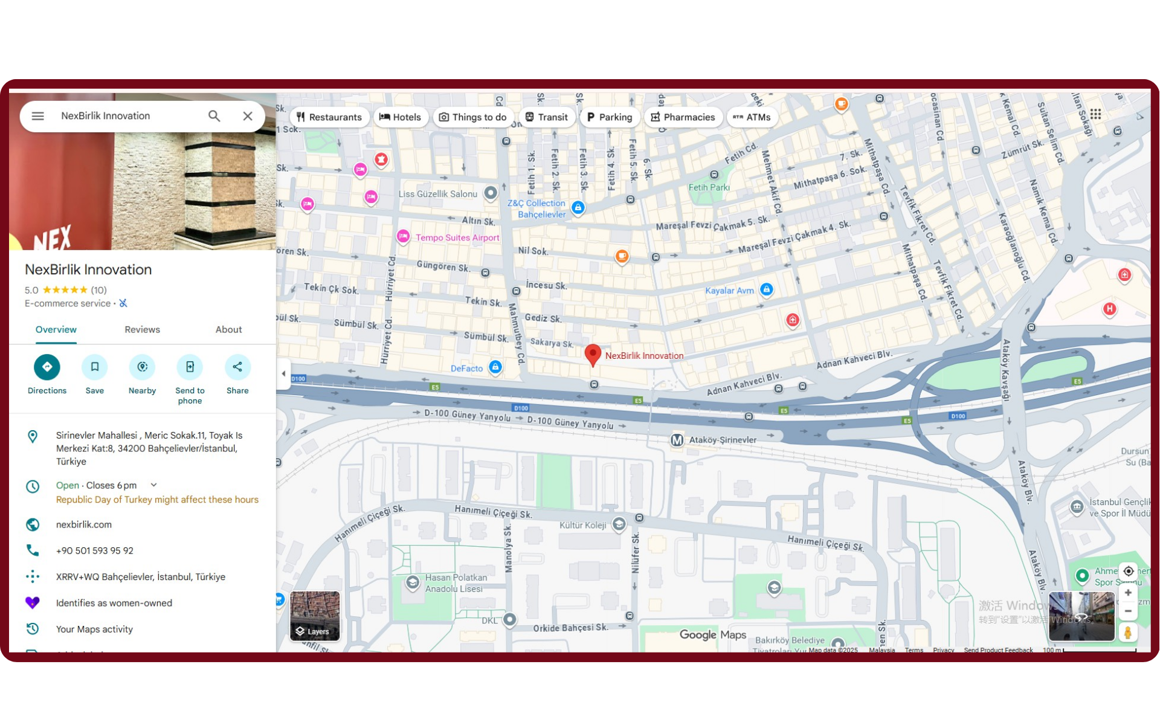Filter map by Restaurants

tap(329, 117)
